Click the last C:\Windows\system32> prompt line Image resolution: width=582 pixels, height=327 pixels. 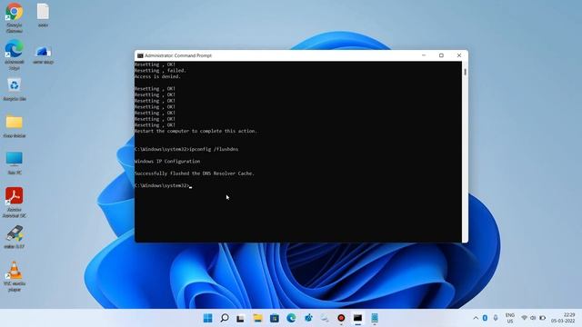[163, 185]
